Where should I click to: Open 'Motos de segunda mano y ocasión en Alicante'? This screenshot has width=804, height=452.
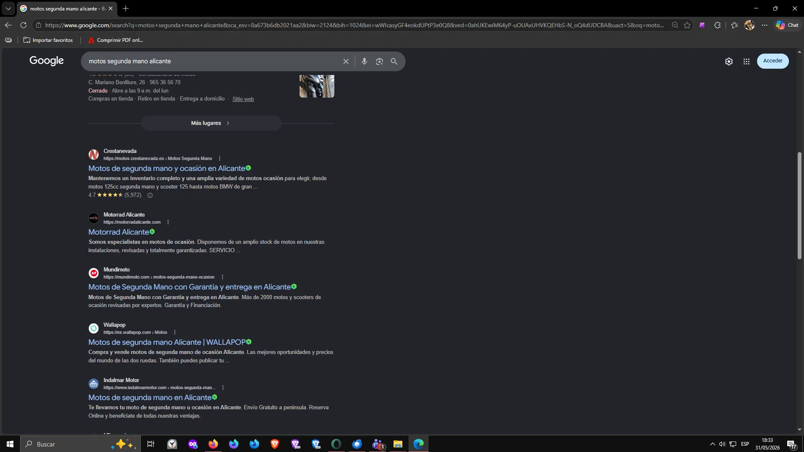[x=167, y=168]
